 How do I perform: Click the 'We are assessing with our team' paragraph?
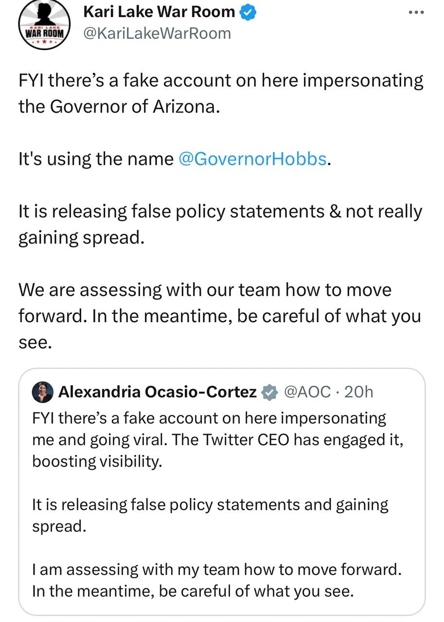(x=219, y=316)
